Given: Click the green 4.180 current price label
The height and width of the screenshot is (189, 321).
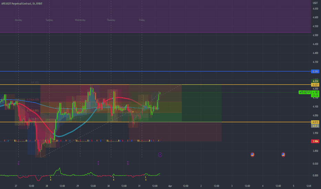Looking at the screenshot, I should [315, 92].
